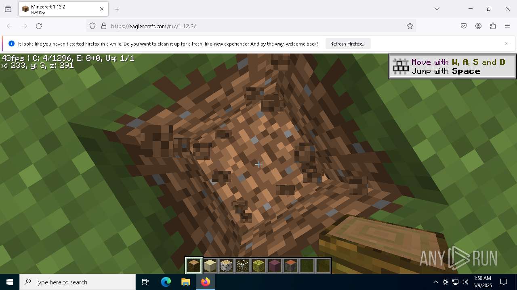This screenshot has height=290, width=517.
Task: Select the speckled white leaves block in hotbar
Action: pyautogui.click(x=242, y=266)
